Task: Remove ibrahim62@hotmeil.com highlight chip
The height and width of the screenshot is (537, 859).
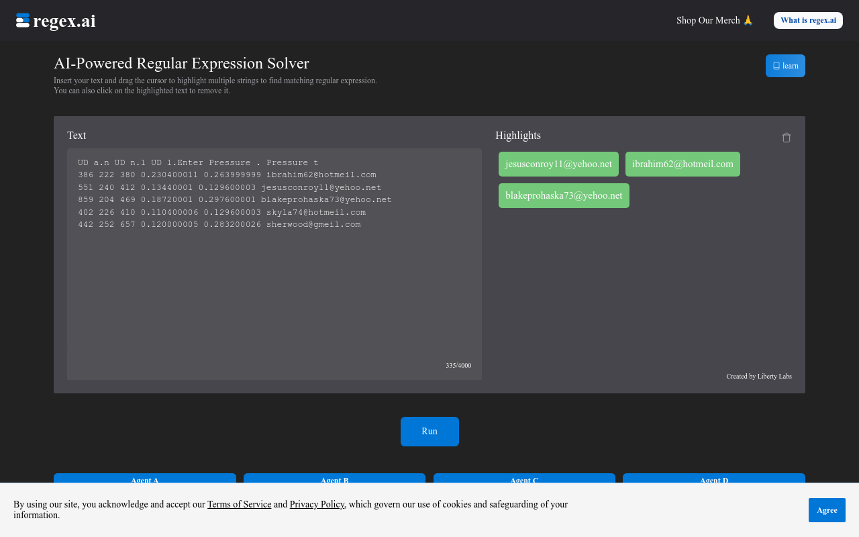Action: pyautogui.click(x=683, y=164)
